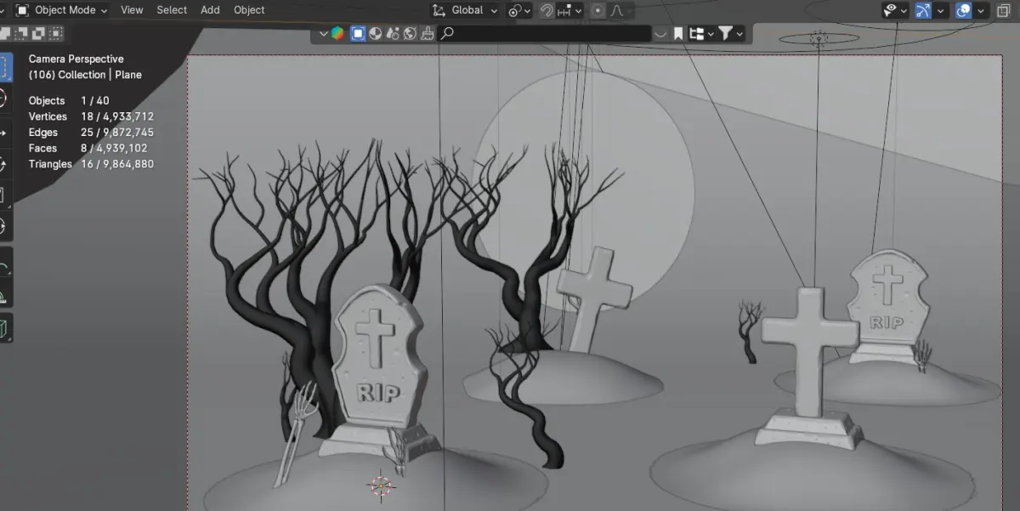Click the Faces count '8 / 4,939,102'
This screenshot has width=1020, height=511.
(114, 148)
